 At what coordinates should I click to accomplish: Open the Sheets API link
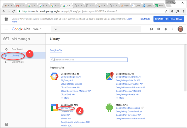coord(66,119)
